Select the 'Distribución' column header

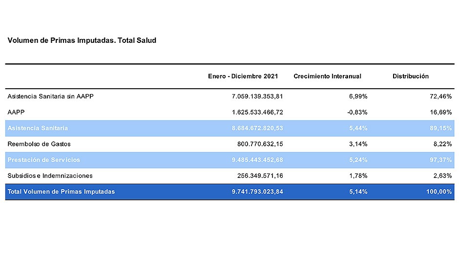(x=410, y=76)
